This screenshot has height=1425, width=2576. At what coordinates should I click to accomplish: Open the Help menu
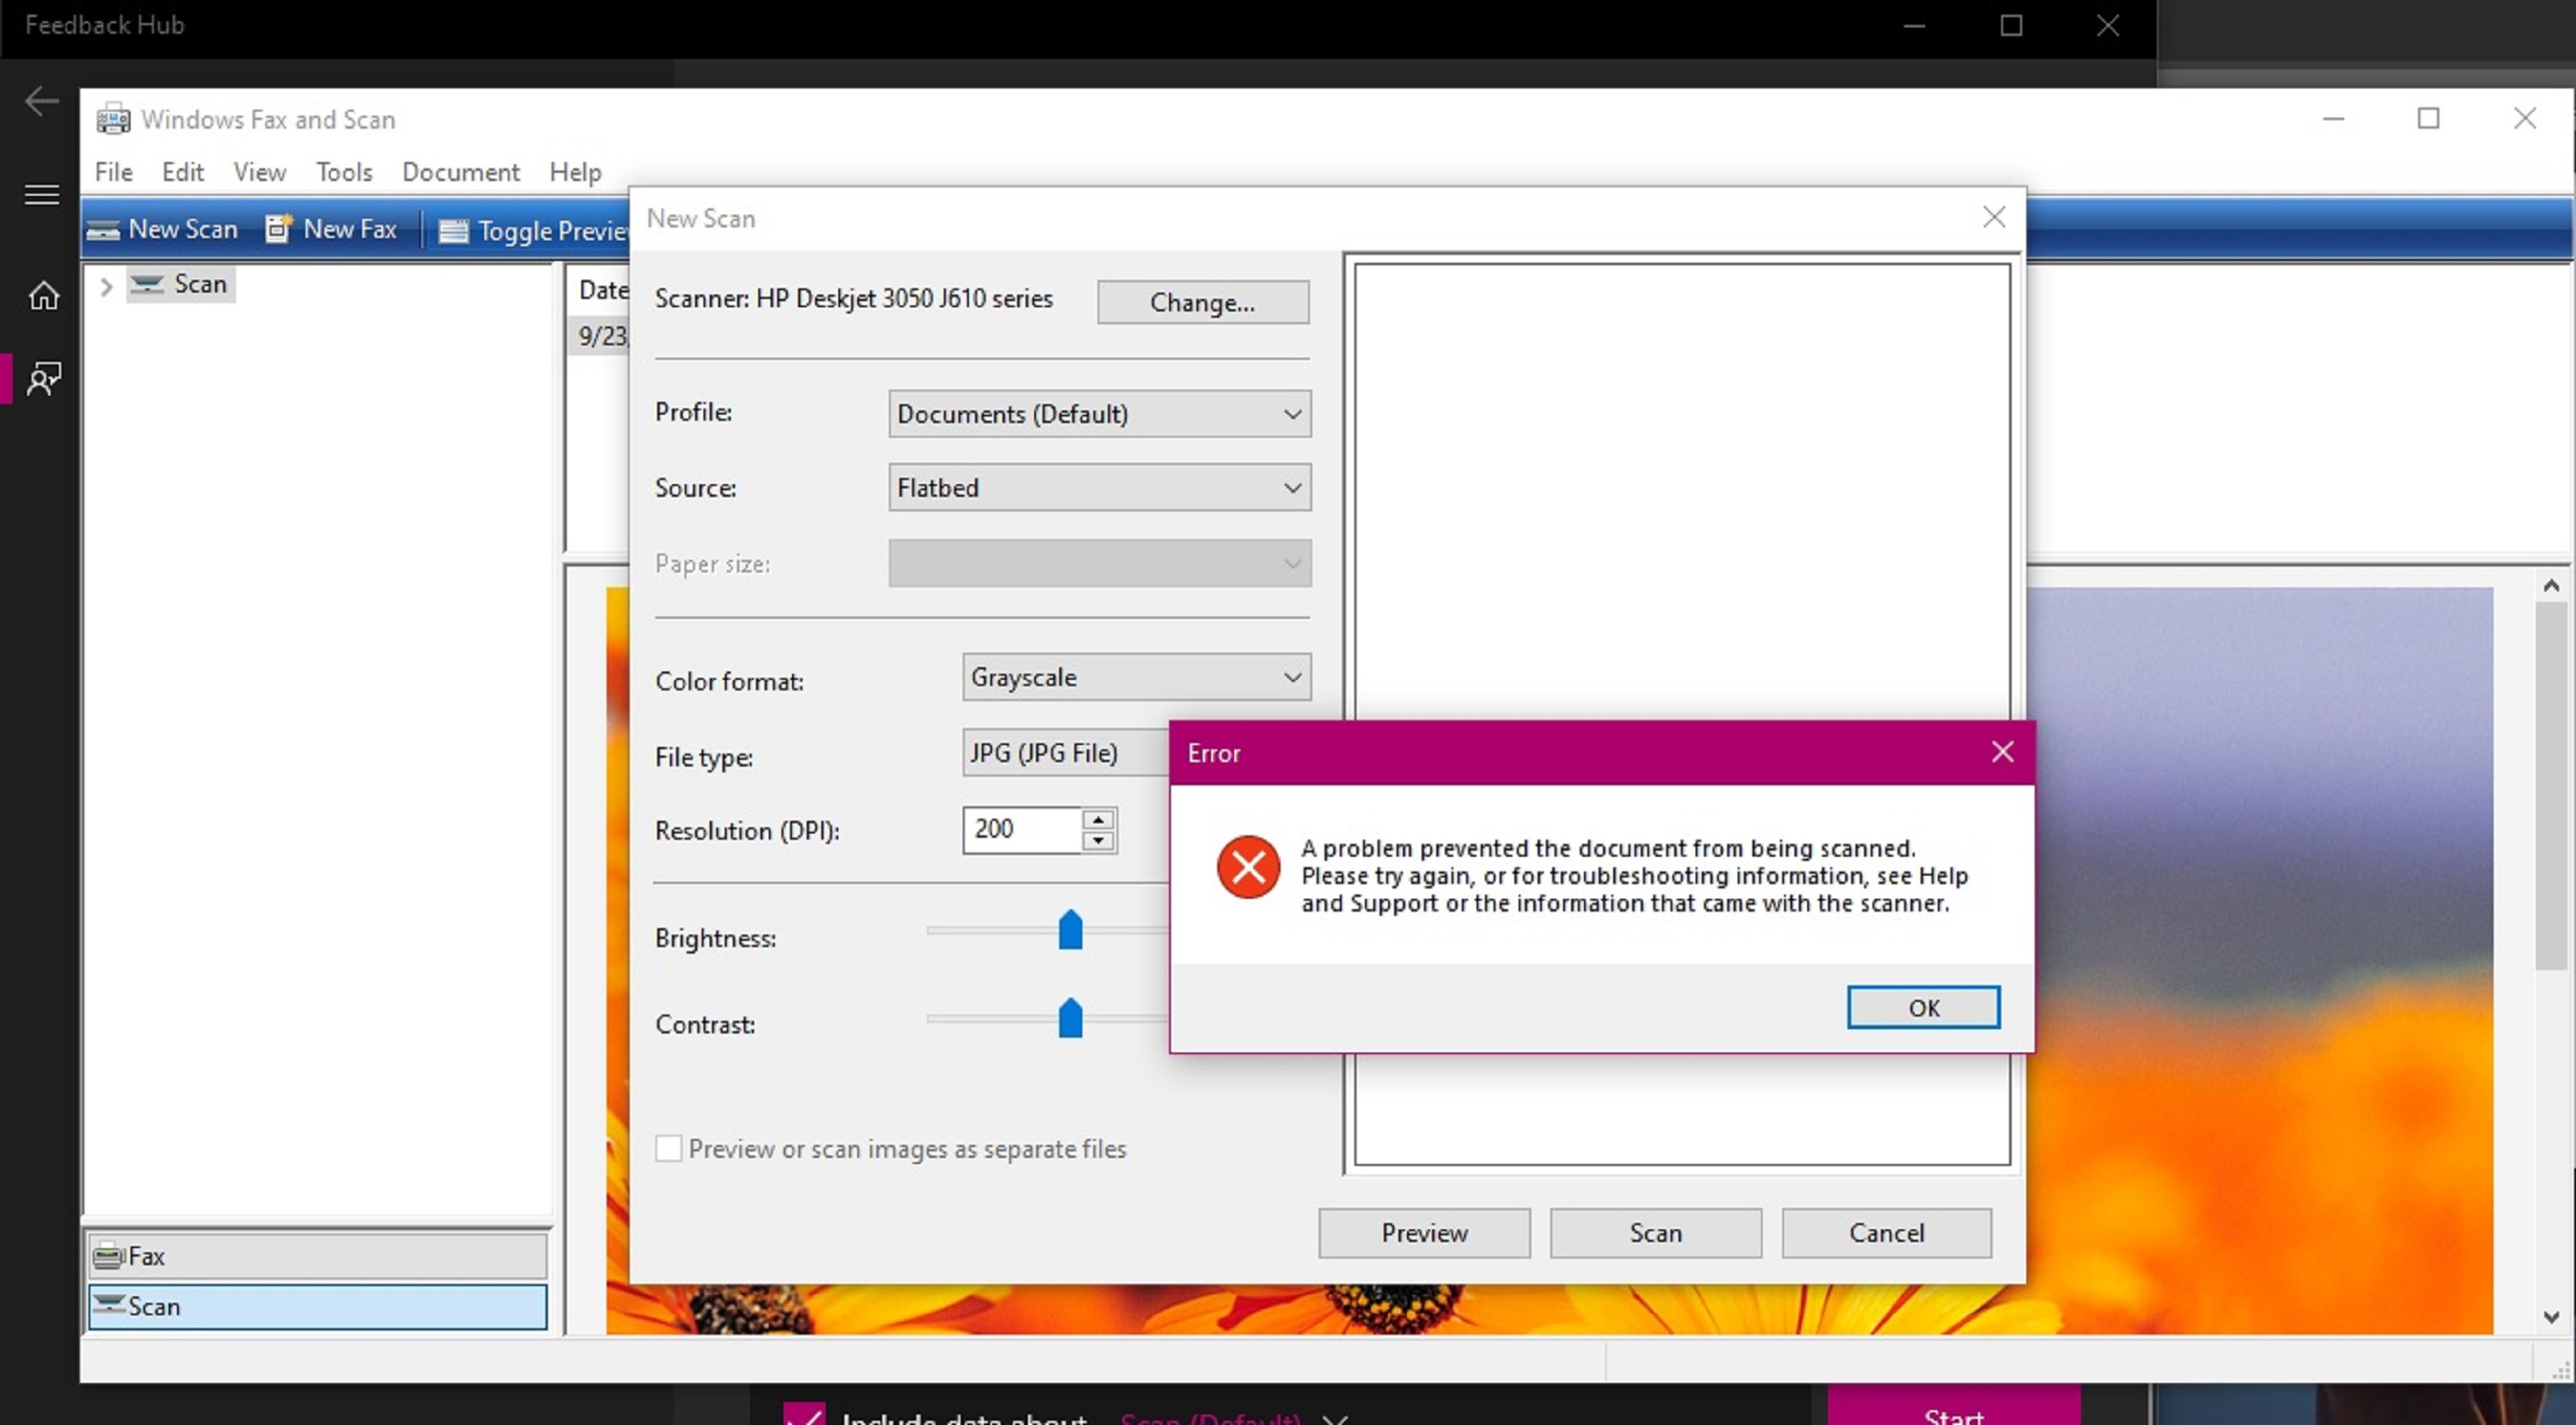(576, 172)
